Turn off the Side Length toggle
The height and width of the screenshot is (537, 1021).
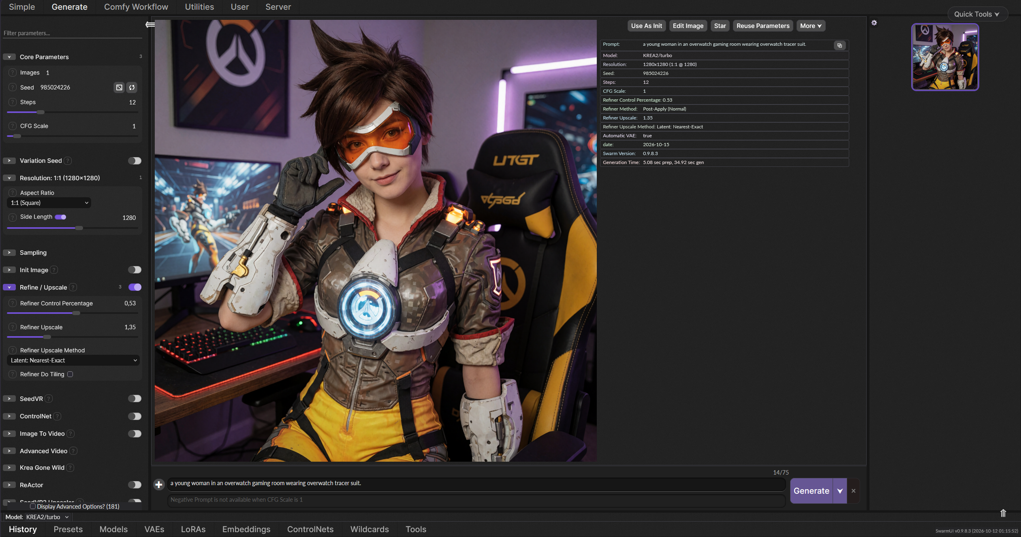[x=60, y=217]
